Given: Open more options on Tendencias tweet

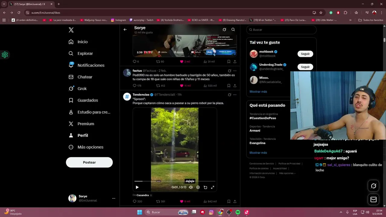Looking at the screenshot, I should click(235, 95).
